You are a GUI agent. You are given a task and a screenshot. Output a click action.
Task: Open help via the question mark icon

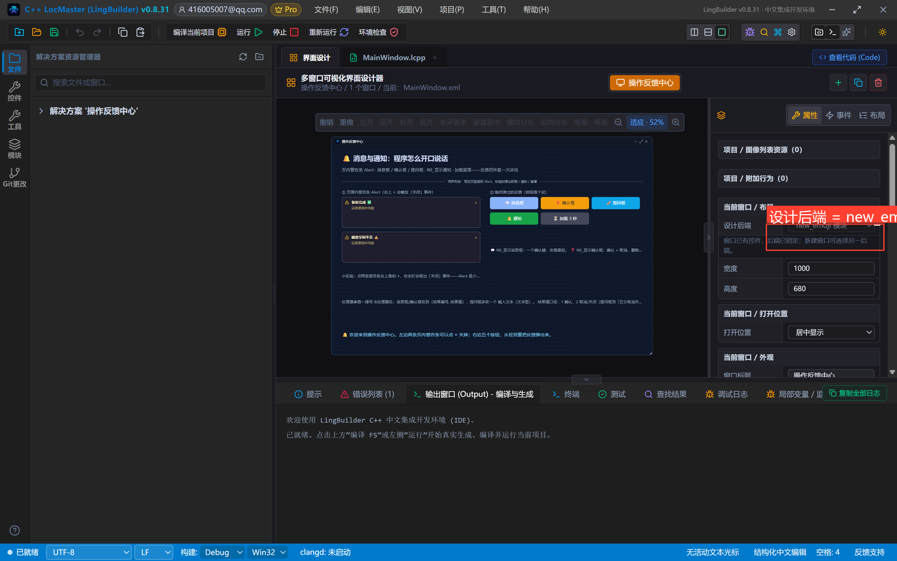point(14,530)
